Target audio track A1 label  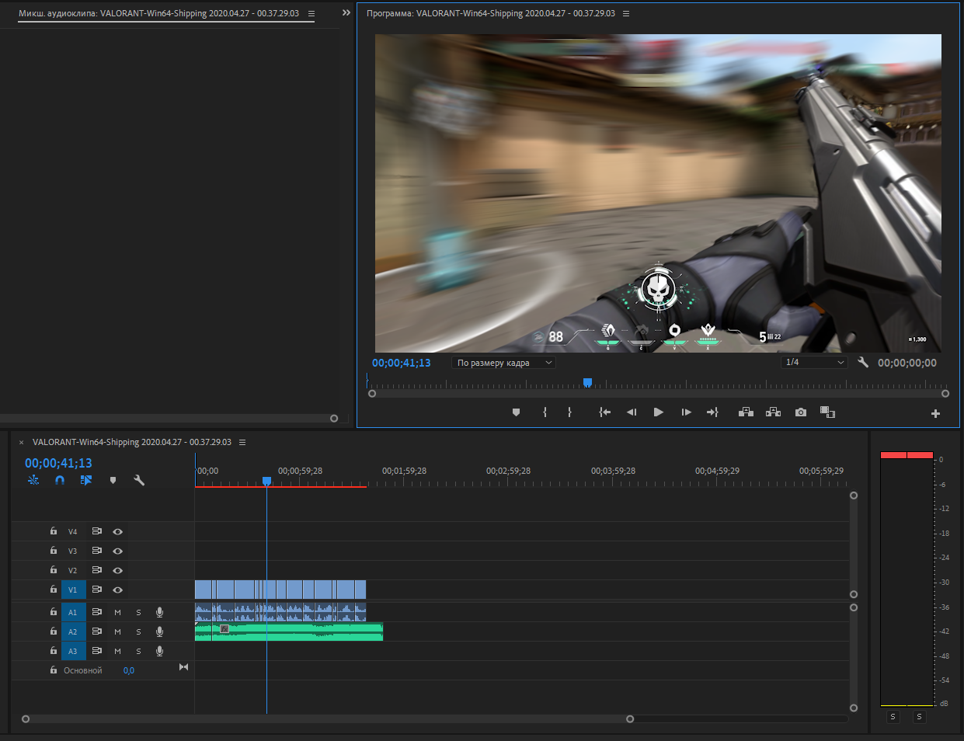point(73,612)
